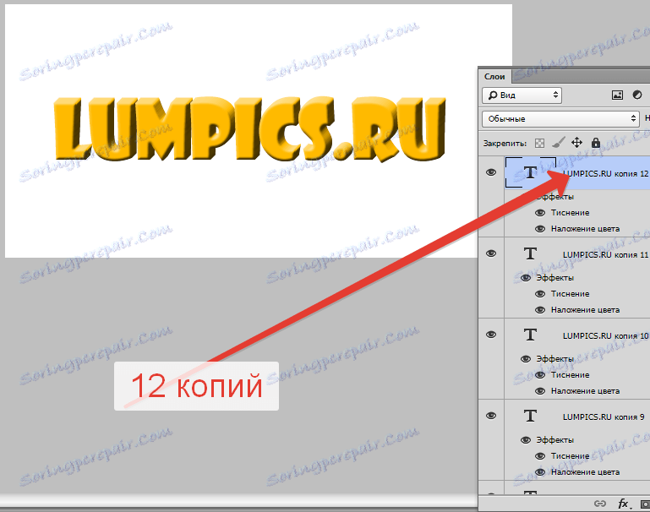Select layer name LUMPICS.RU копия 9
Image resolution: width=650 pixels, height=512 pixels.
click(x=604, y=417)
